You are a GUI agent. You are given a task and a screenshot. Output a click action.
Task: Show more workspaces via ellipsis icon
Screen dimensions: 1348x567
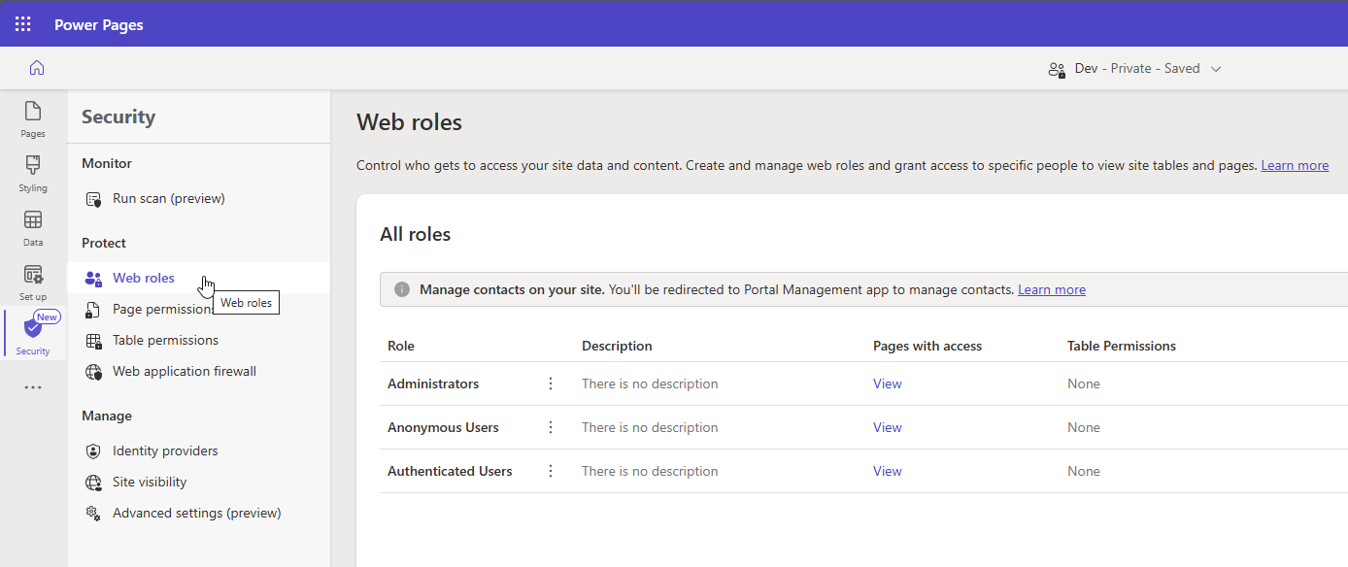tap(33, 387)
